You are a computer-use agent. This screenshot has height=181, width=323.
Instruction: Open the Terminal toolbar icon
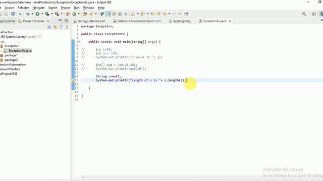pos(13,14)
